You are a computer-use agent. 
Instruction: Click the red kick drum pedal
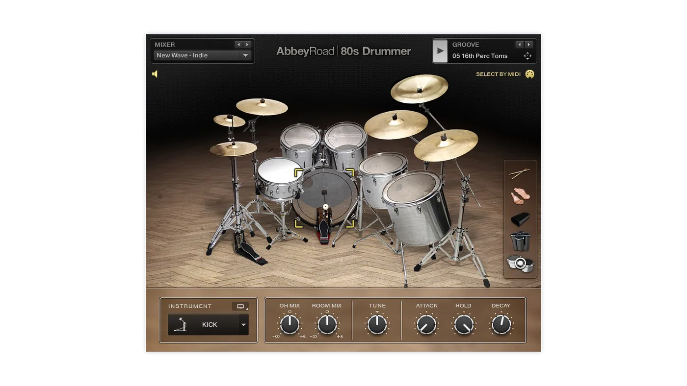tap(323, 226)
